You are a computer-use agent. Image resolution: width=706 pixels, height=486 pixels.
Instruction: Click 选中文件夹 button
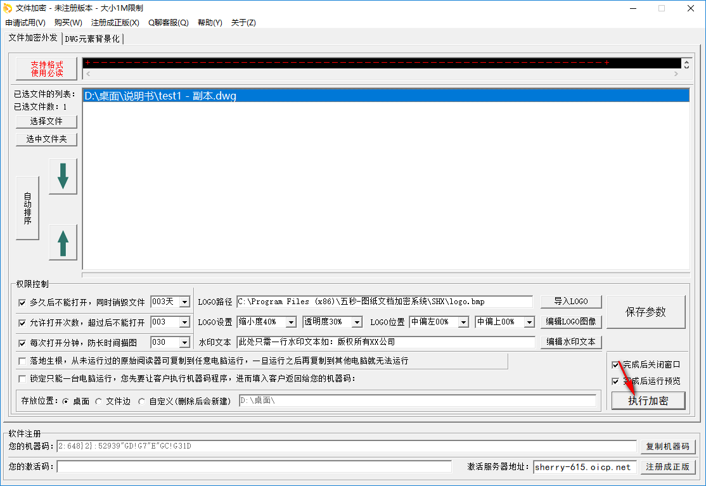click(x=46, y=139)
